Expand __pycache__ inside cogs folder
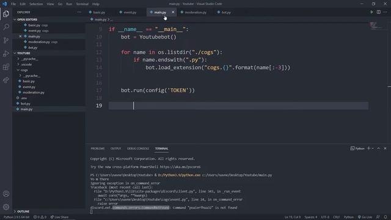The image size is (391, 220). [x=31, y=76]
